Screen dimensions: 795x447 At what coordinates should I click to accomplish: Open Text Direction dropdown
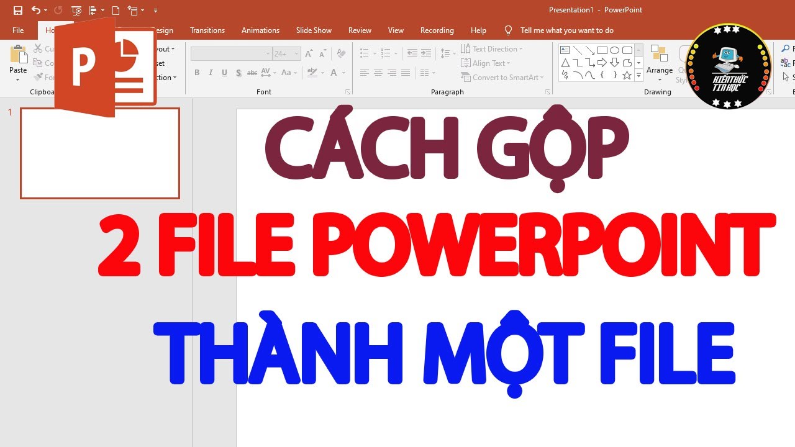(492, 49)
